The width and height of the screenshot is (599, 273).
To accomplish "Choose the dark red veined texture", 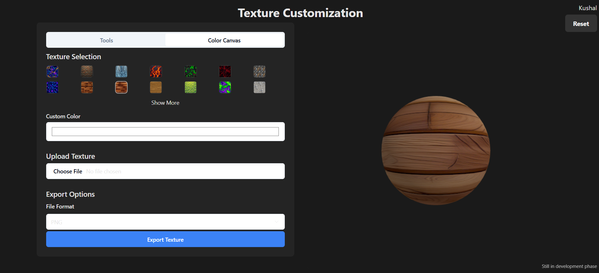I will point(225,71).
